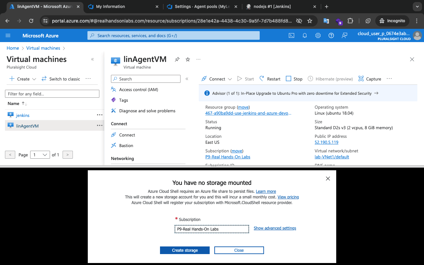Expand the Create dropdown
The image size is (424, 265).
pos(23,79)
